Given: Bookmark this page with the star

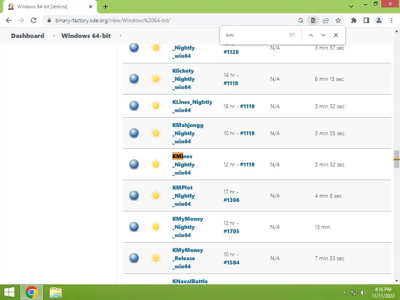Looking at the screenshot, I should click(x=338, y=20).
